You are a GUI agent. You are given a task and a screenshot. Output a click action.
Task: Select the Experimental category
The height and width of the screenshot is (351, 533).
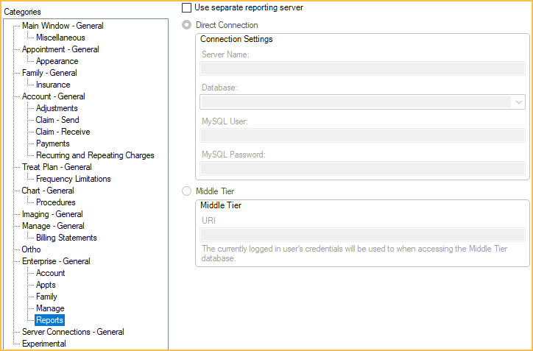(x=44, y=344)
